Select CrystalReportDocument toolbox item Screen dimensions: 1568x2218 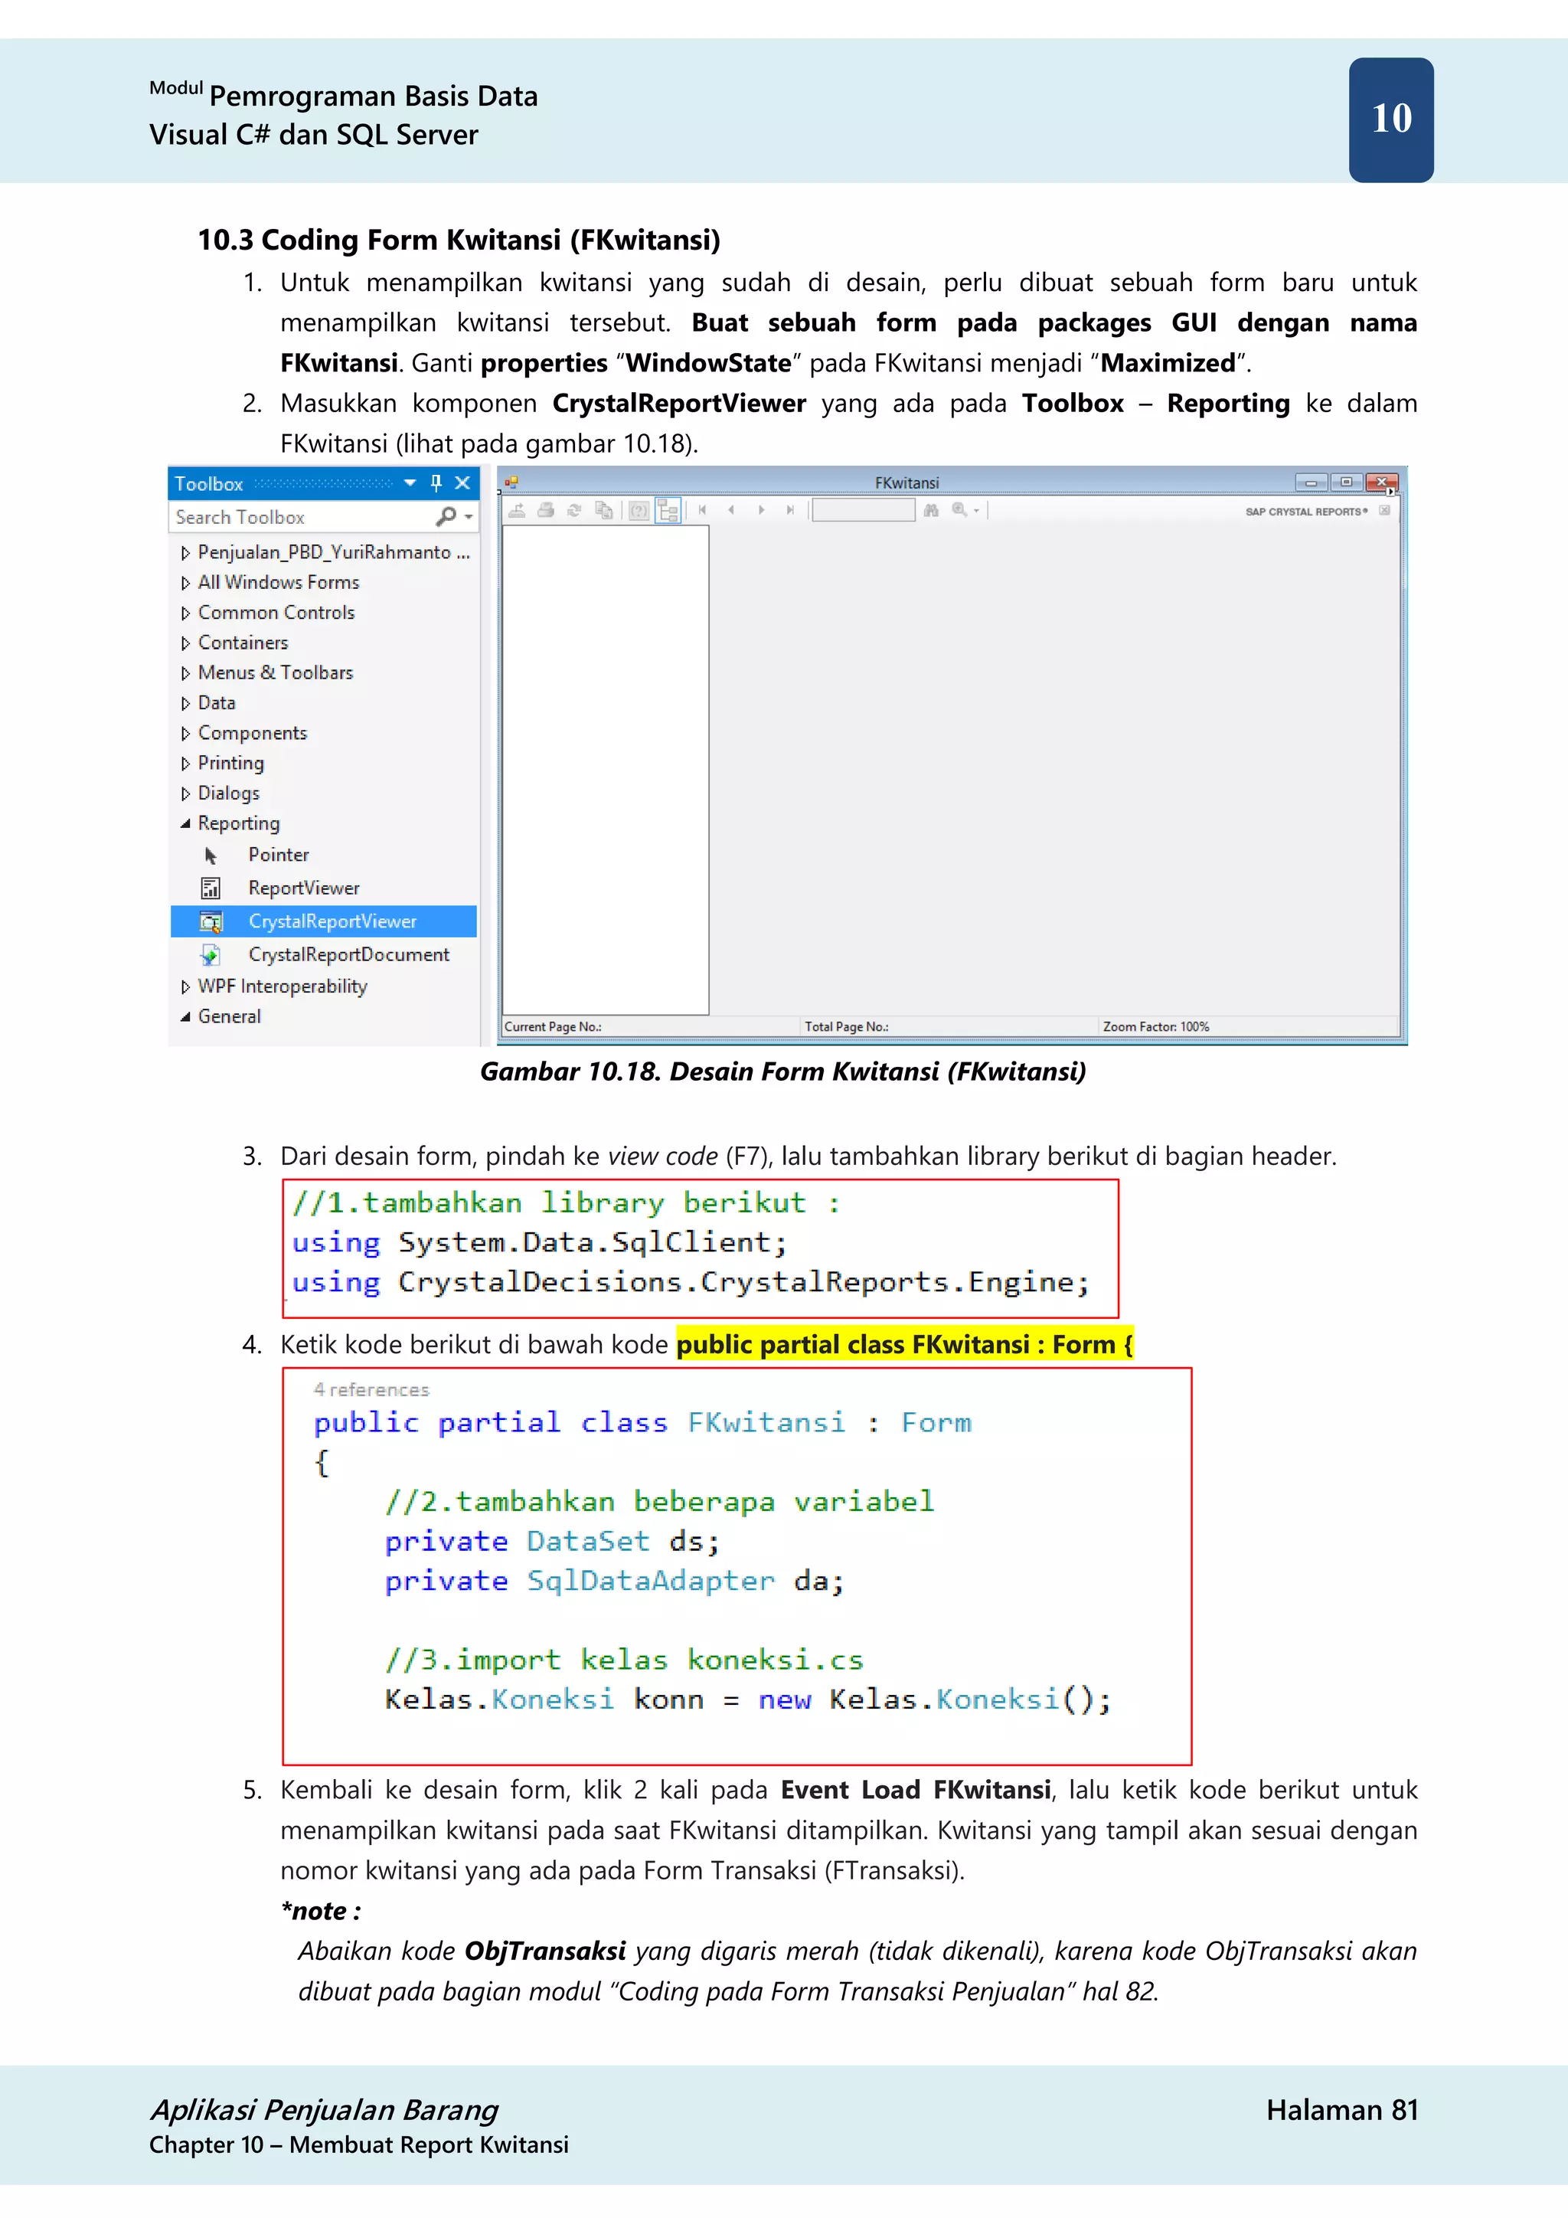(348, 954)
